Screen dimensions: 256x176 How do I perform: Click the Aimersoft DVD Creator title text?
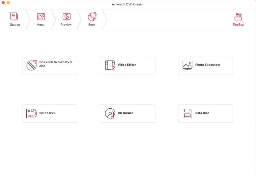pos(128,4)
